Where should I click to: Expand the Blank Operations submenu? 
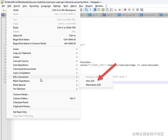pyautogui.click(x=43, y=81)
